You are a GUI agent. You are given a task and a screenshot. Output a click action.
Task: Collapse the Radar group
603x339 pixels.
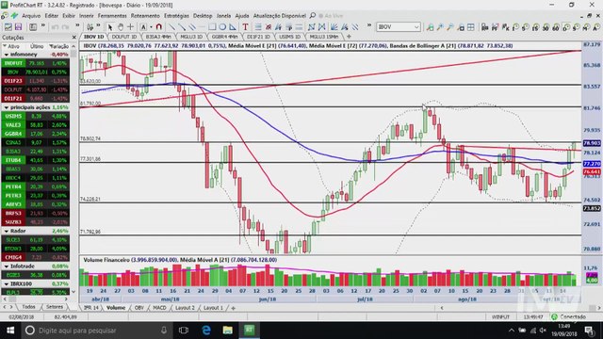click(x=7, y=231)
